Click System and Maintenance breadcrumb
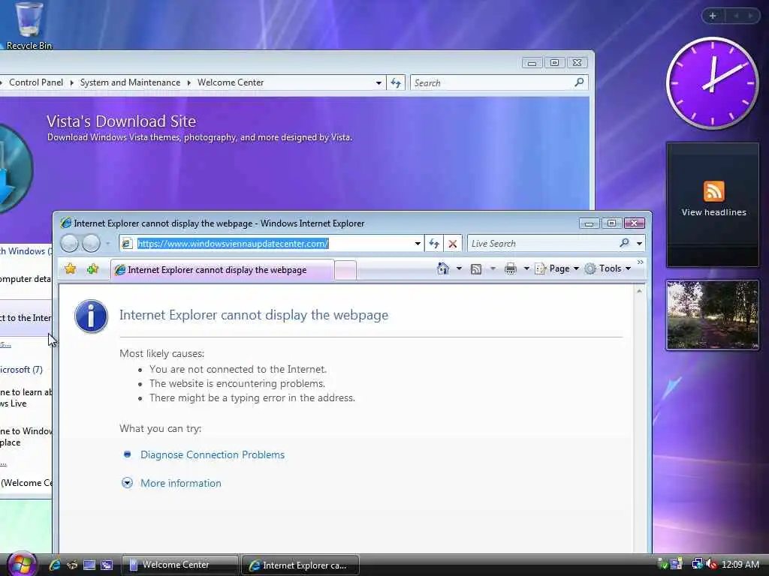Image resolution: width=769 pixels, height=576 pixels. (x=130, y=82)
